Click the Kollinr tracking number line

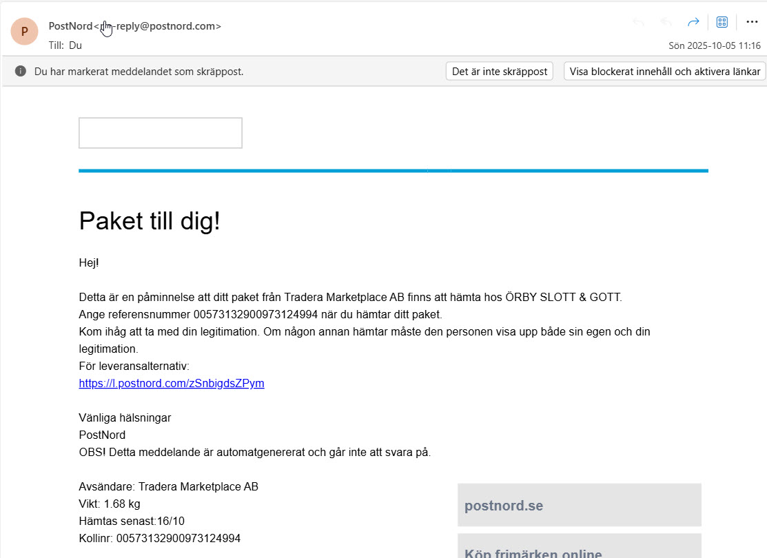[x=160, y=538]
